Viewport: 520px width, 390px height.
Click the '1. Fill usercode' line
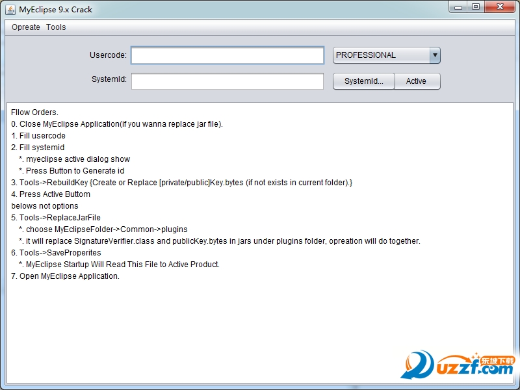pyautogui.click(x=38, y=136)
